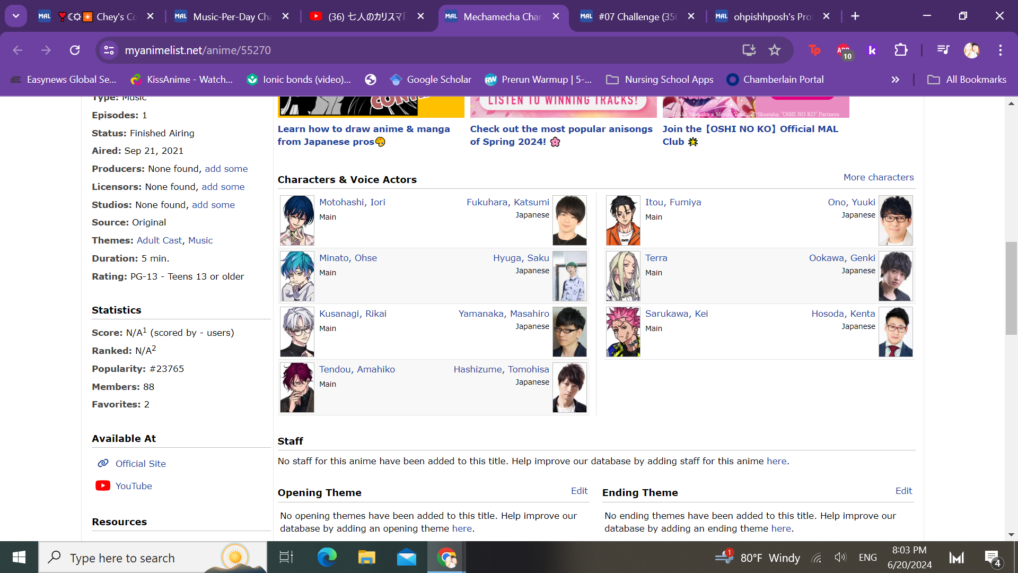Click the YouTube icon under Available At
The image size is (1018, 573).
click(x=103, y=485)
